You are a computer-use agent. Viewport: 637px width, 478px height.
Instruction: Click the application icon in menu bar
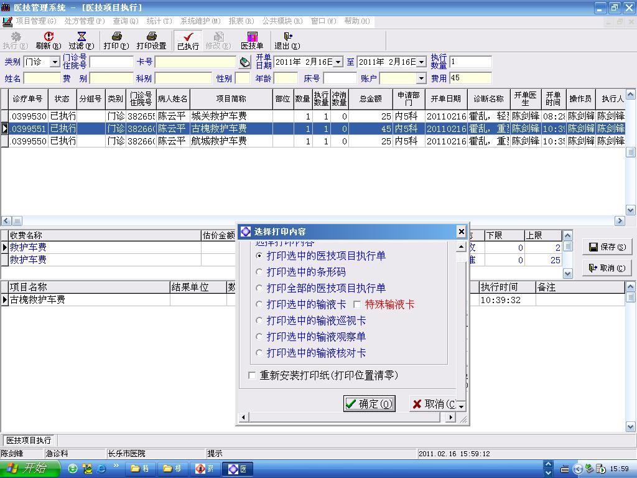coord(7,21)
